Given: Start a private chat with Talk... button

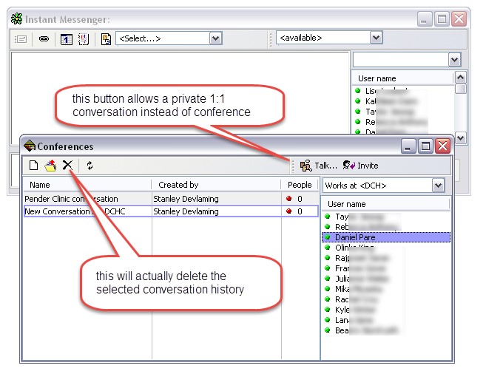Looking at the screenshot, I should (318, 166).
